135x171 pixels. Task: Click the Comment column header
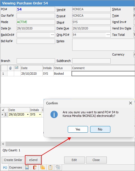tap(103, 68)
